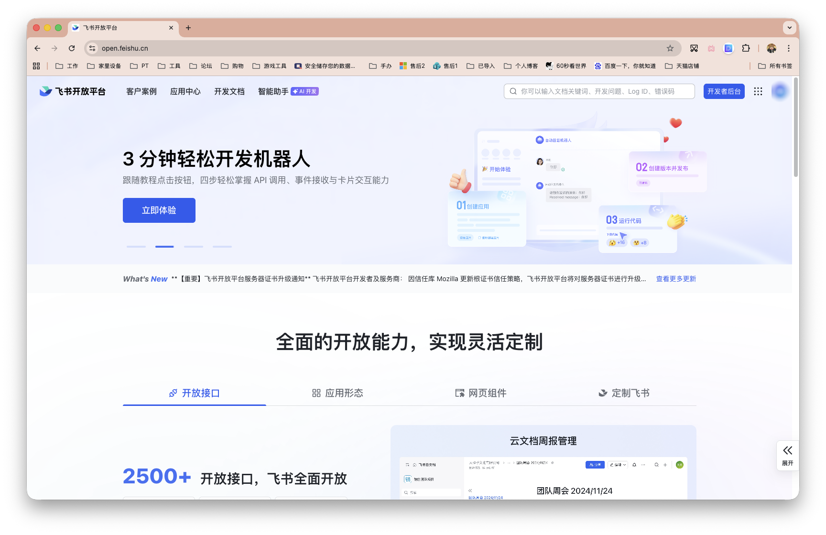This screenshot has width=826, height=535.
Task: Click the browser profile avatar in toolbar
Action: pyautogui.click(x=771, y=48)
